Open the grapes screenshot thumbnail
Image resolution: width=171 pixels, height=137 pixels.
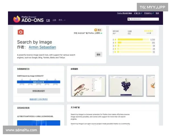[125, 86]
